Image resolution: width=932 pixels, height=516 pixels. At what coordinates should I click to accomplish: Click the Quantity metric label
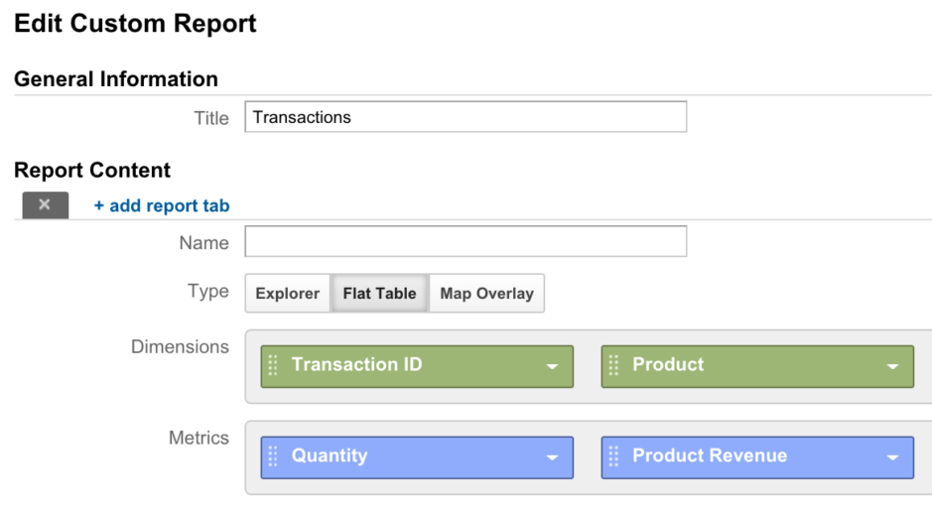pyautogui.click(x=330, y=455)
